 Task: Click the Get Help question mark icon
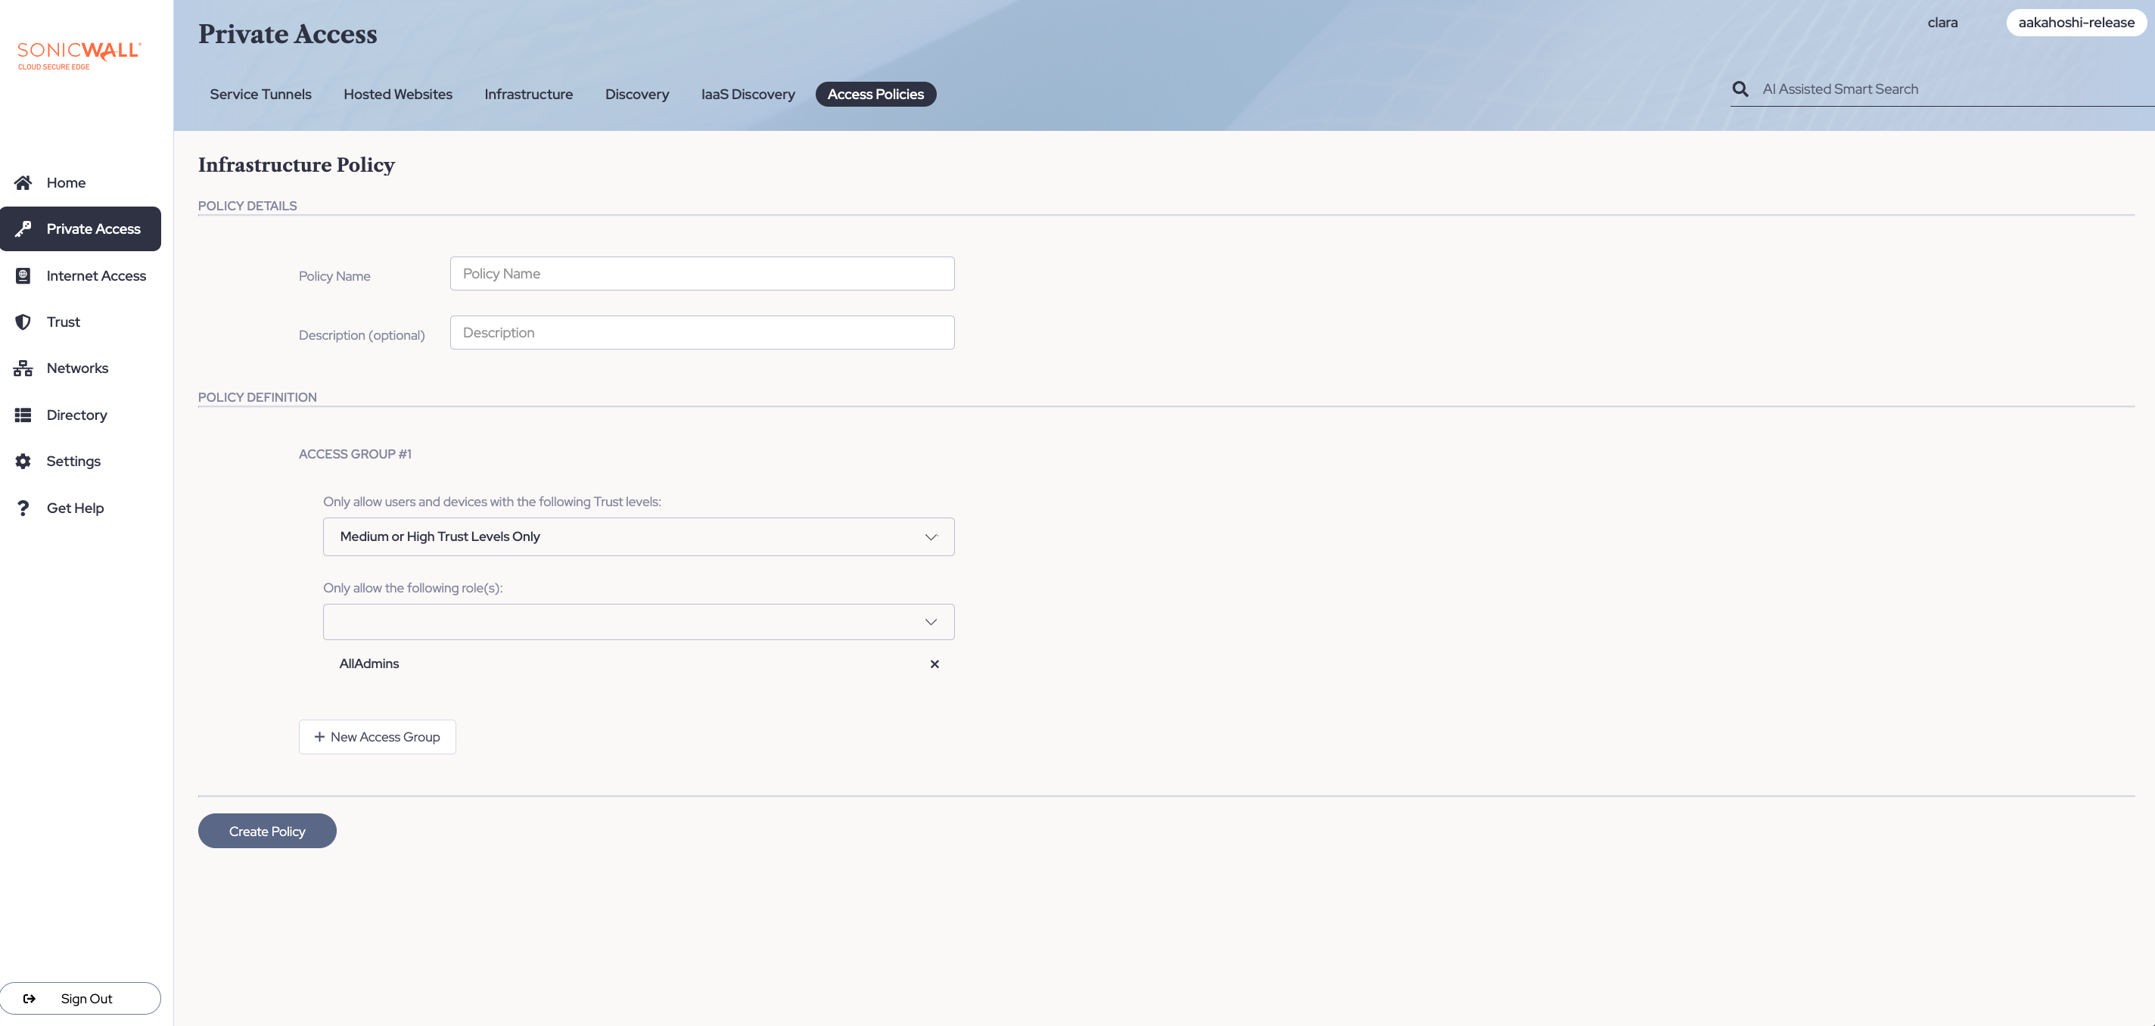(x=23, y=508)
